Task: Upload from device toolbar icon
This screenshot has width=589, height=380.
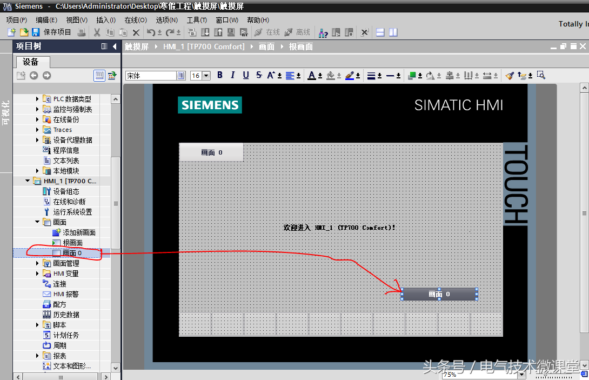Action: pyautogui.click(x=218, y=32)
